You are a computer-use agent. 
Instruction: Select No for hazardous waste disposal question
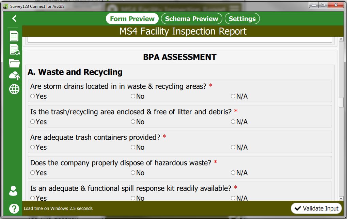[x=133, y=173]
